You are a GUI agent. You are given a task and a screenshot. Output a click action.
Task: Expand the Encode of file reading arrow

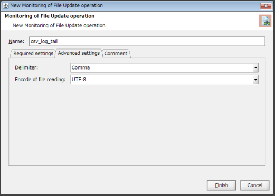(x=255, y=80)
